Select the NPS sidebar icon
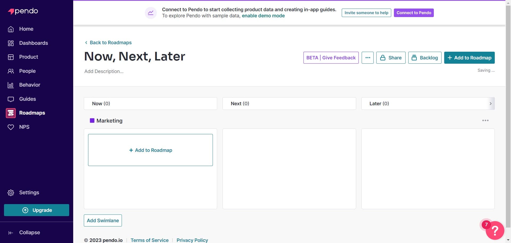The width and height of the screenshot is (511, 243). pyautogui.click(x=11, y=127)
